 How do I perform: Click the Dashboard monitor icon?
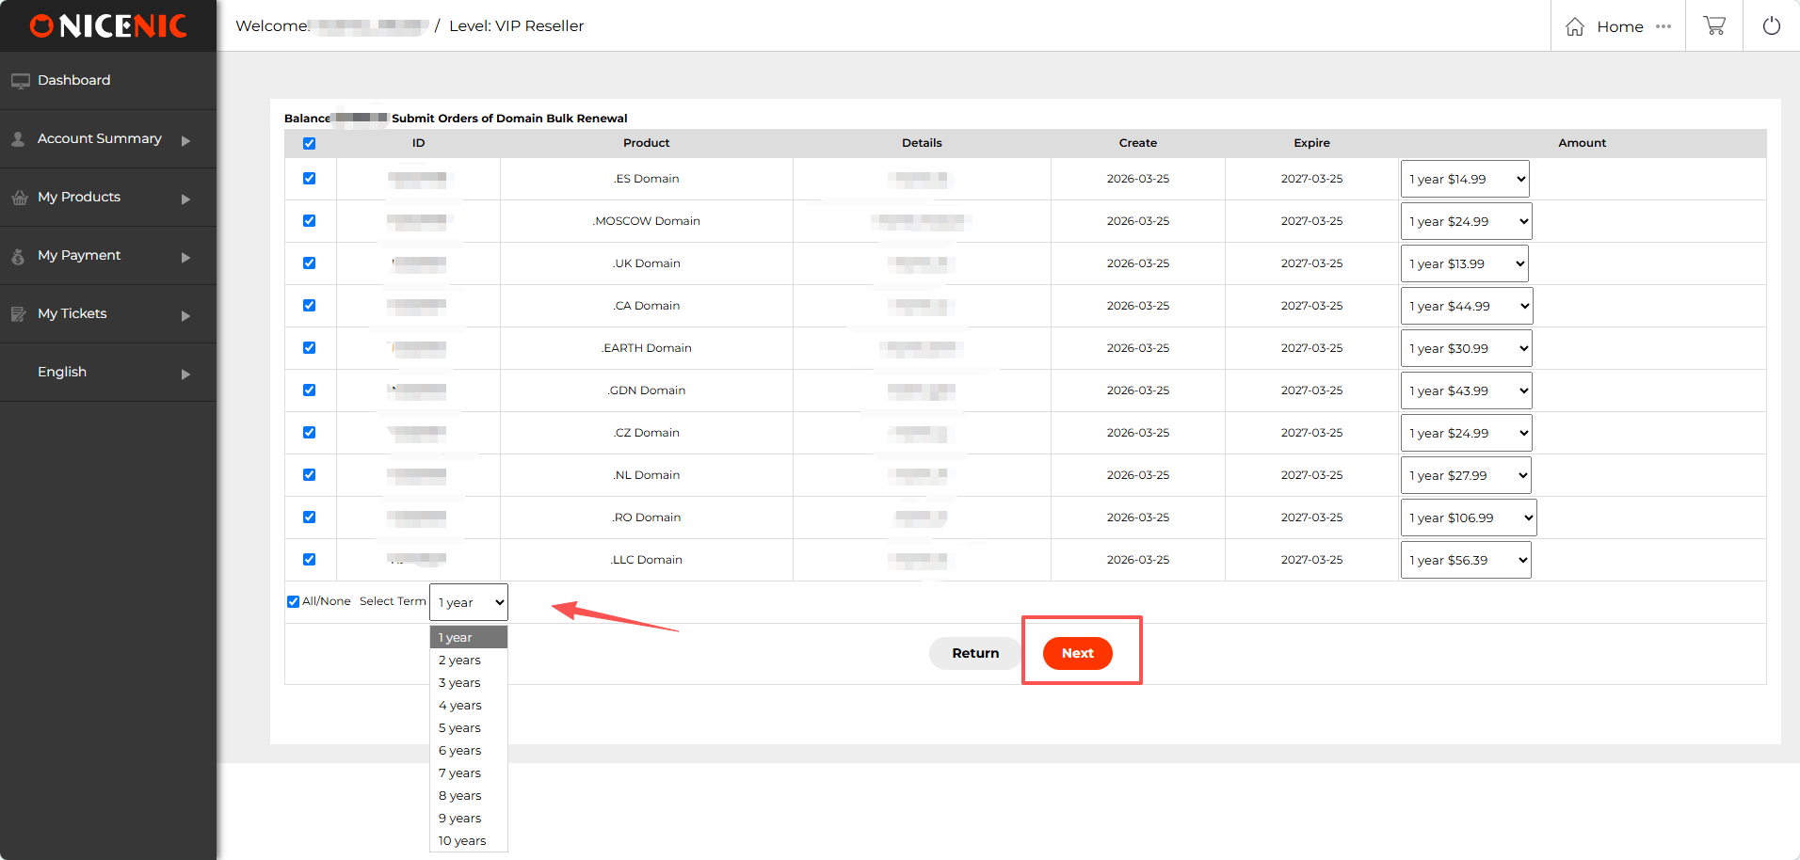tap(20, 81)
